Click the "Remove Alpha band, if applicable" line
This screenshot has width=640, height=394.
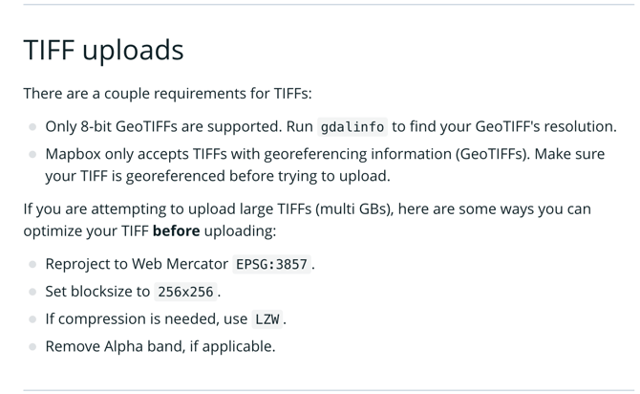(x=160, y=346)
